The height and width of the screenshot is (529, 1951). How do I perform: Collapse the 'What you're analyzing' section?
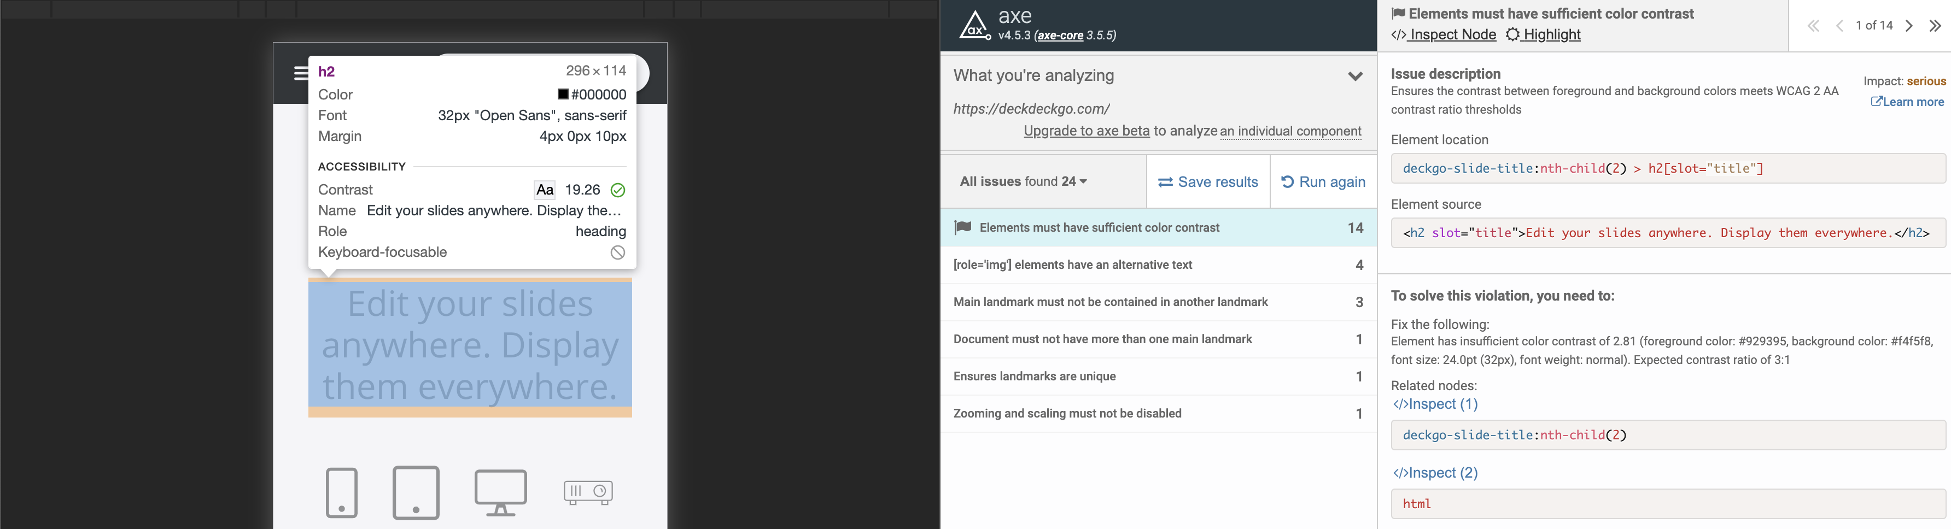click(1355, 75)
